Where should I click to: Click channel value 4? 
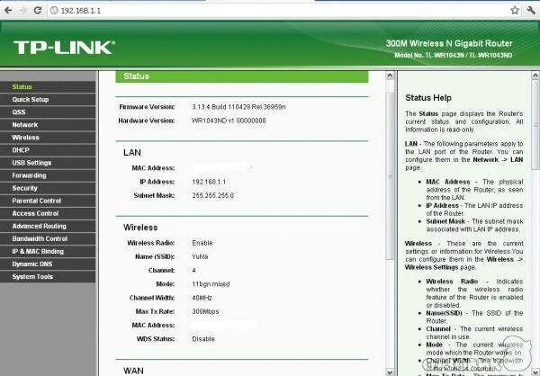pyautogui.click(x=193, y=271)
